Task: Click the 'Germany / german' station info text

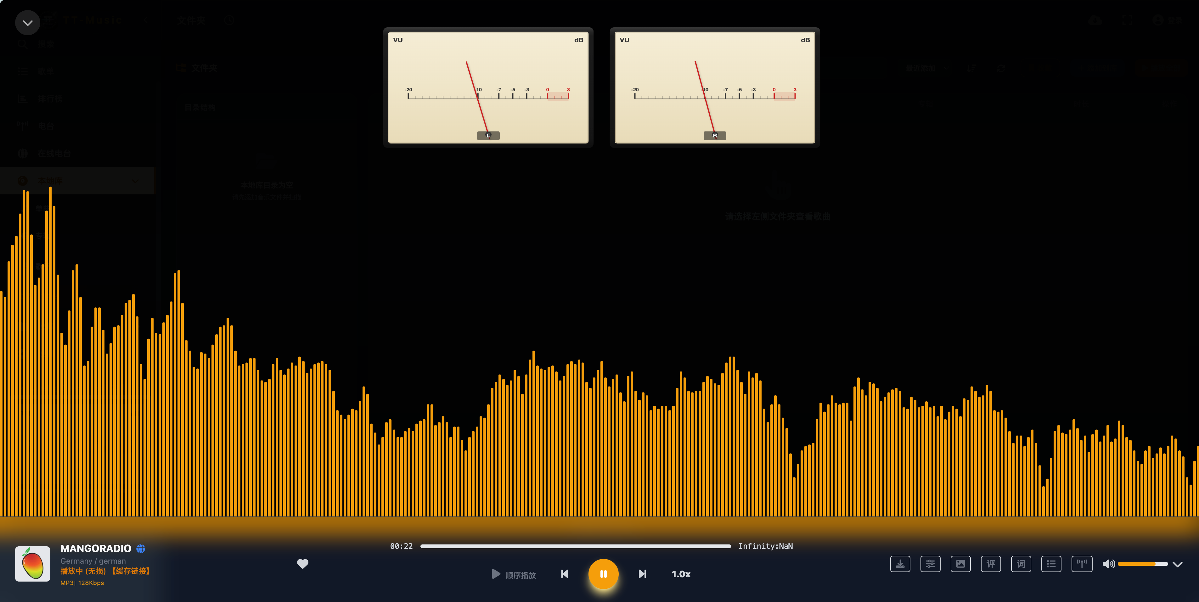Action: [93, 561]
